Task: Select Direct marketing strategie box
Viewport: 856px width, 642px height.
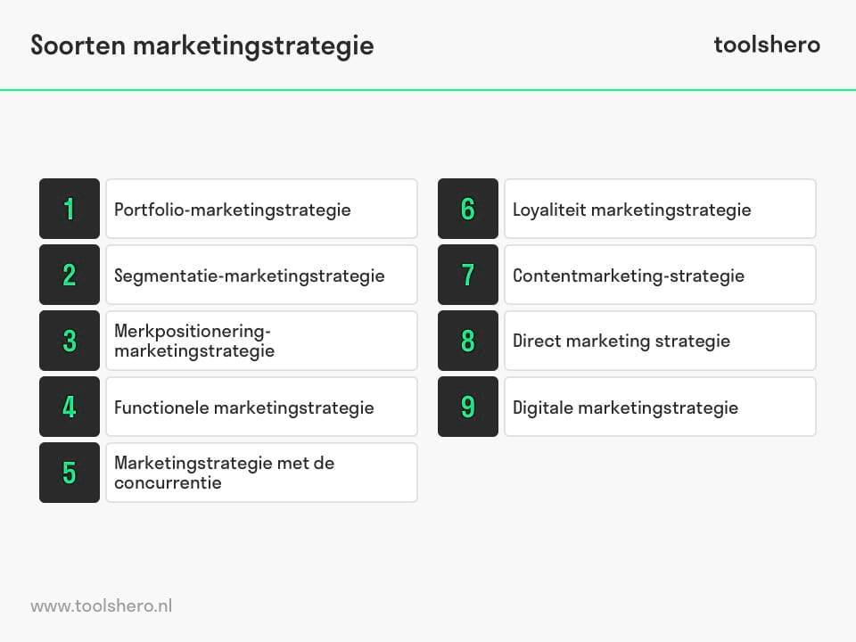Action: click(660, 341)
